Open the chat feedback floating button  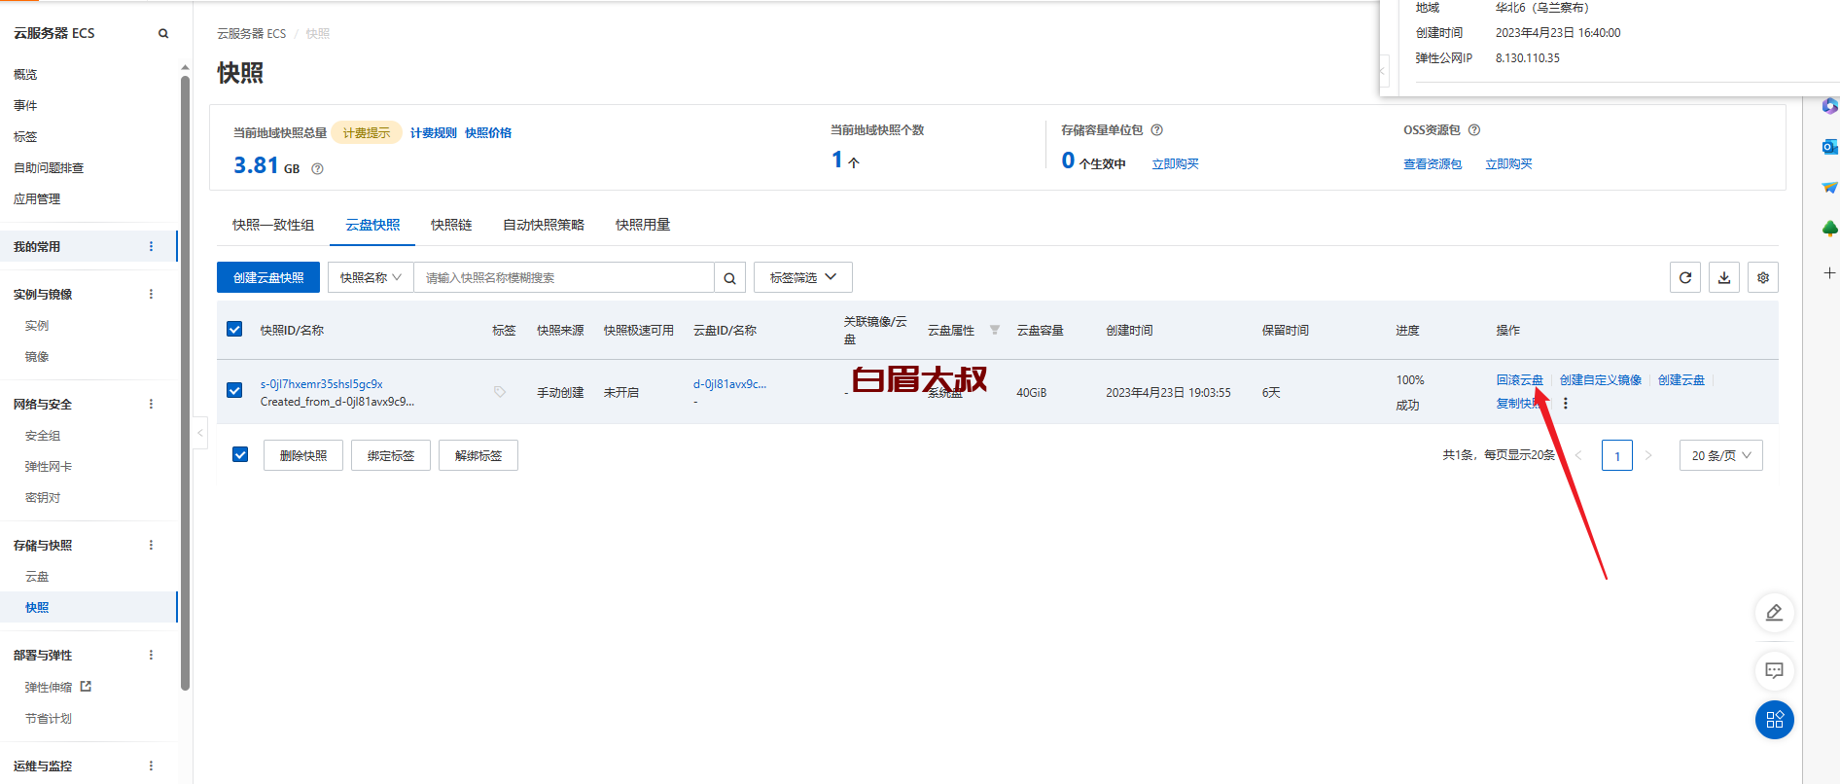[1775, 670]
